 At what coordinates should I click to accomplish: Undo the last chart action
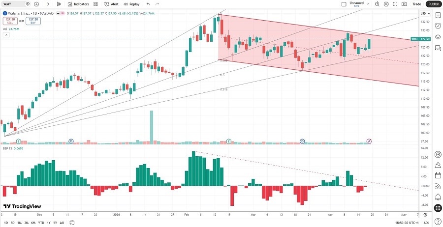tap(148, 4)
